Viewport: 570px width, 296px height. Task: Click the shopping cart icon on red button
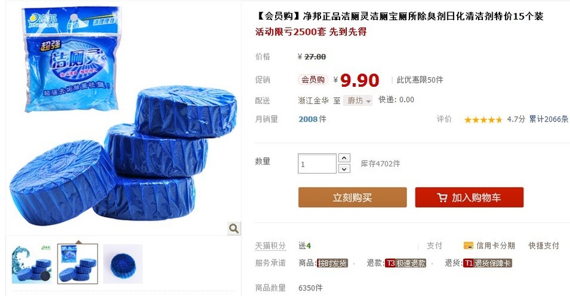pyautogui.click(x=442, y=198)
